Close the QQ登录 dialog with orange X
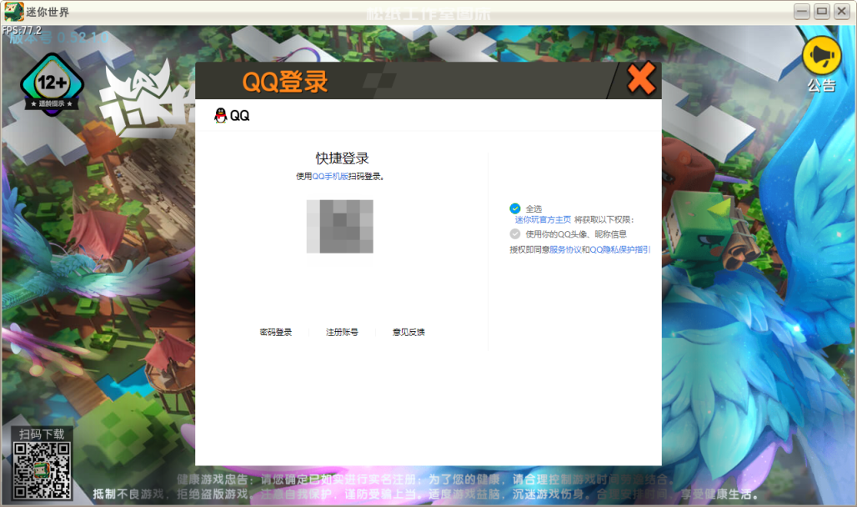 [x=641, y=78]
